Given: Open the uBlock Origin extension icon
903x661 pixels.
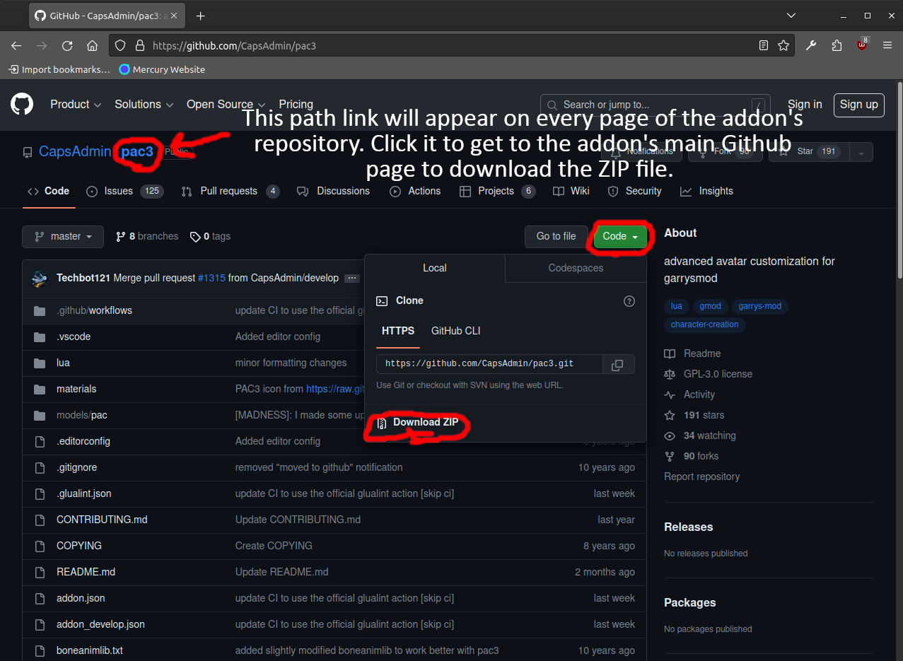Looking at the screenshot, I should (862, 44).
